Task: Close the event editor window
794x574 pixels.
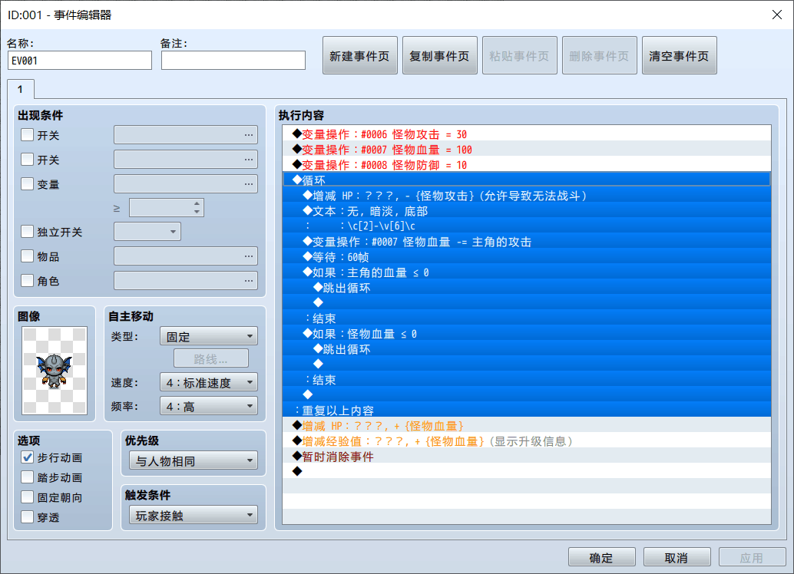Action: (x=777, y=15)
